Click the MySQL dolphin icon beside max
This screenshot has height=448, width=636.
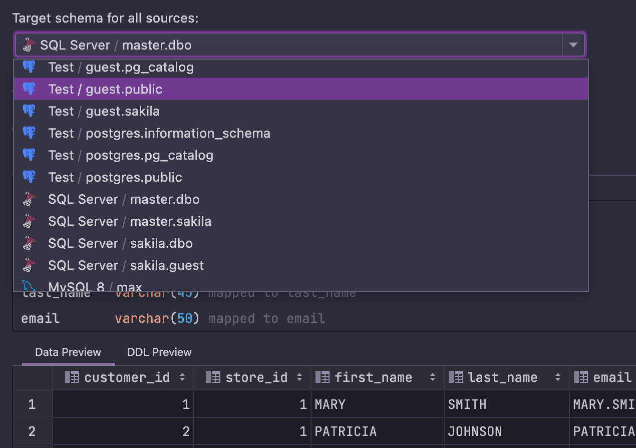click(x=29, y=286)
